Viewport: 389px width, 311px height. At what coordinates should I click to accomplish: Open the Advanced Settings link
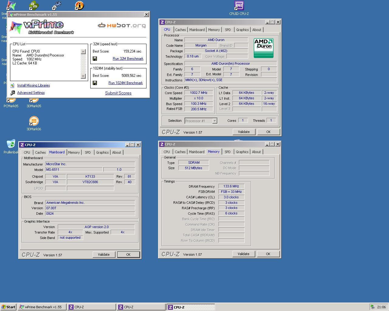coord(31,93)
